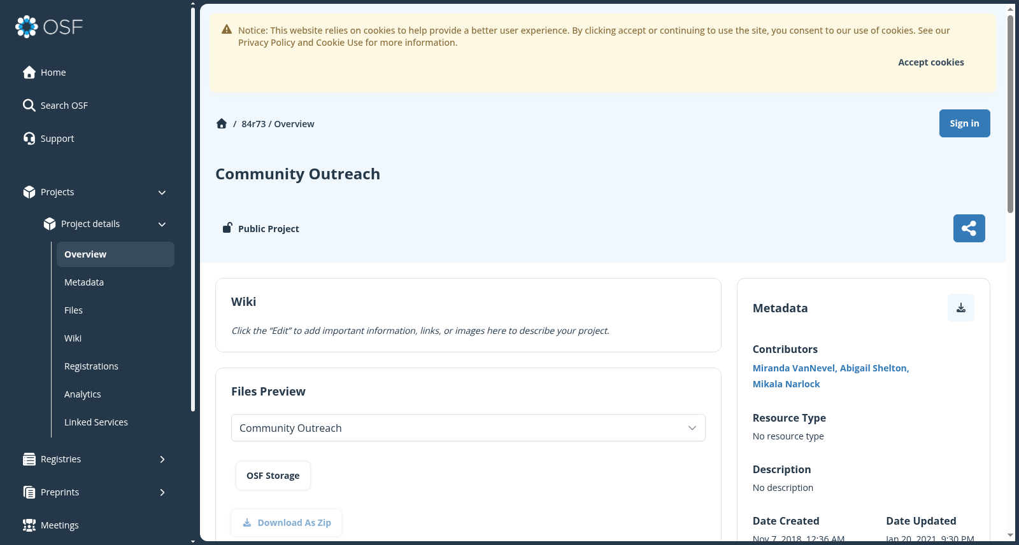The image size is (1019, 545).
Task: Click the OSF logo
Action: pyautogui.click(x=49, y=27)
